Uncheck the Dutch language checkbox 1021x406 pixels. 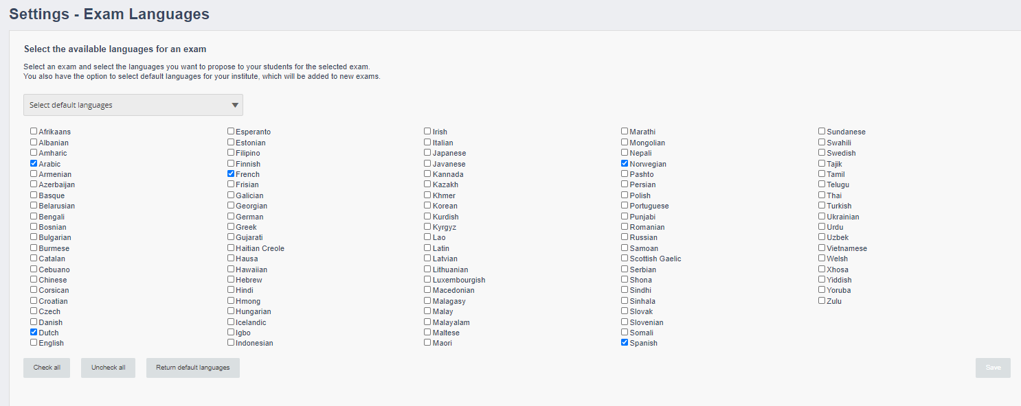click(34, 332)
